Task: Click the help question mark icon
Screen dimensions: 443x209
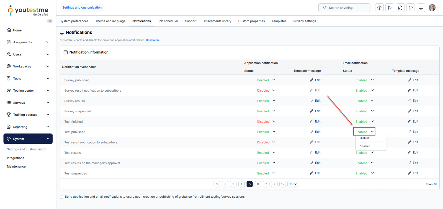Action: click(379, 8)
